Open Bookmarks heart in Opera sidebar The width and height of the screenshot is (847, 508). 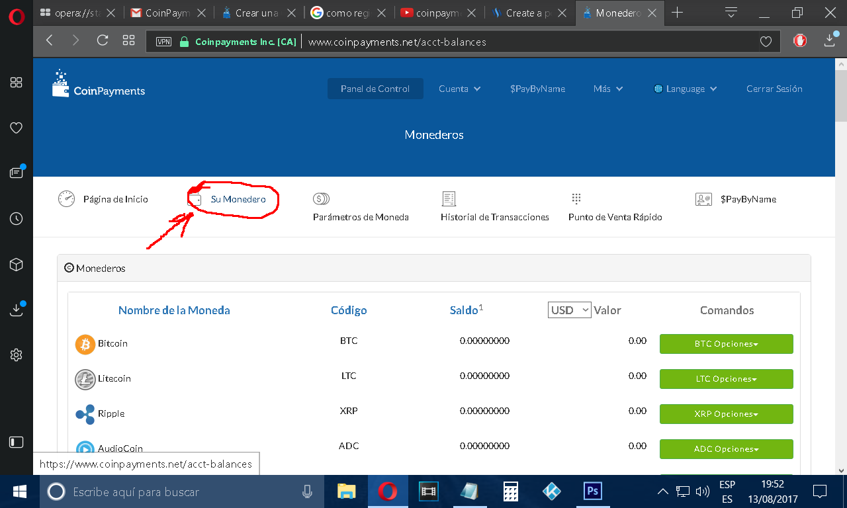click(x=17, y=128)
